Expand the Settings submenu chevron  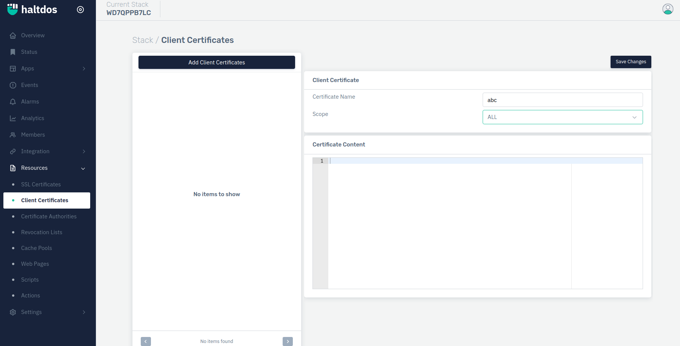[x=84, y=312]
